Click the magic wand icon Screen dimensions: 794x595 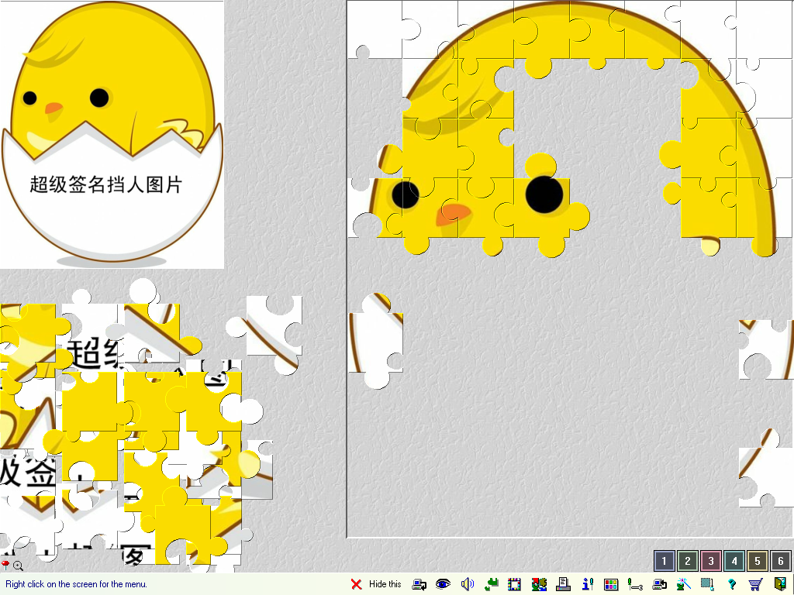[683, 584]
